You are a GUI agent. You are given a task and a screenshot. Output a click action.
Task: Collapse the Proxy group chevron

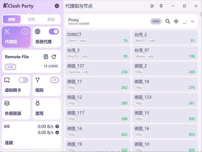192,21
